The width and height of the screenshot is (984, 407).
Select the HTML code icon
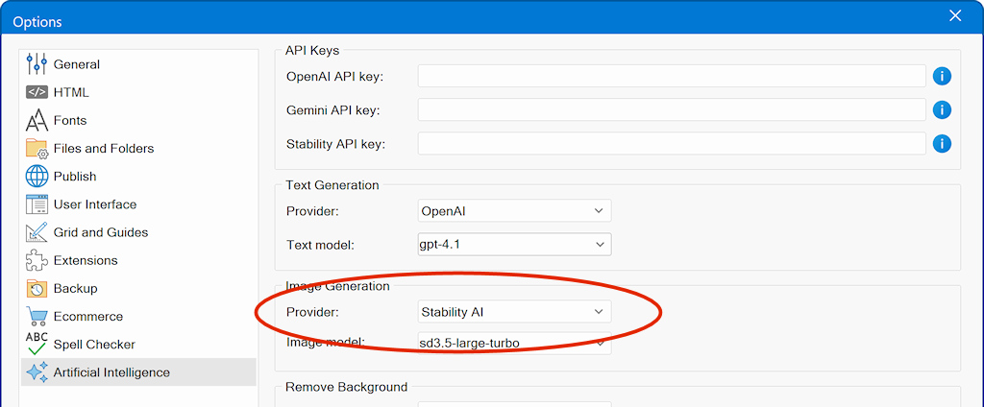pyautogui.click(x=37, y=92)
